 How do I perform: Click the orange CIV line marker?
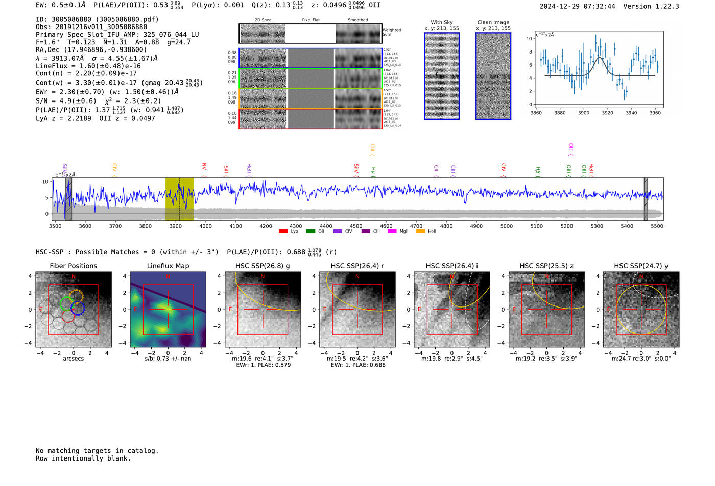click(x=114, y=170)
